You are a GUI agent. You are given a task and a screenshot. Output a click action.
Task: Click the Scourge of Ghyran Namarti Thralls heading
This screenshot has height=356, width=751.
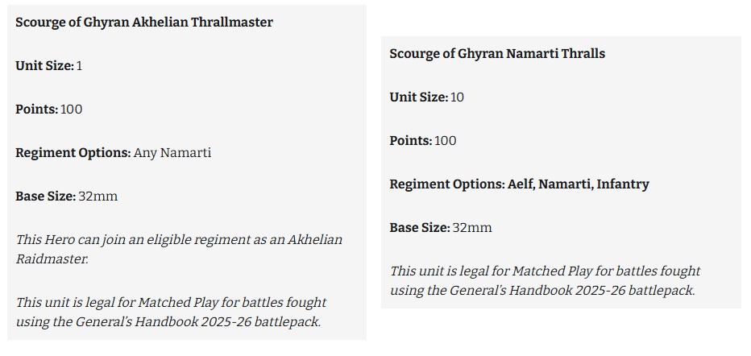[x=497, y=54]
